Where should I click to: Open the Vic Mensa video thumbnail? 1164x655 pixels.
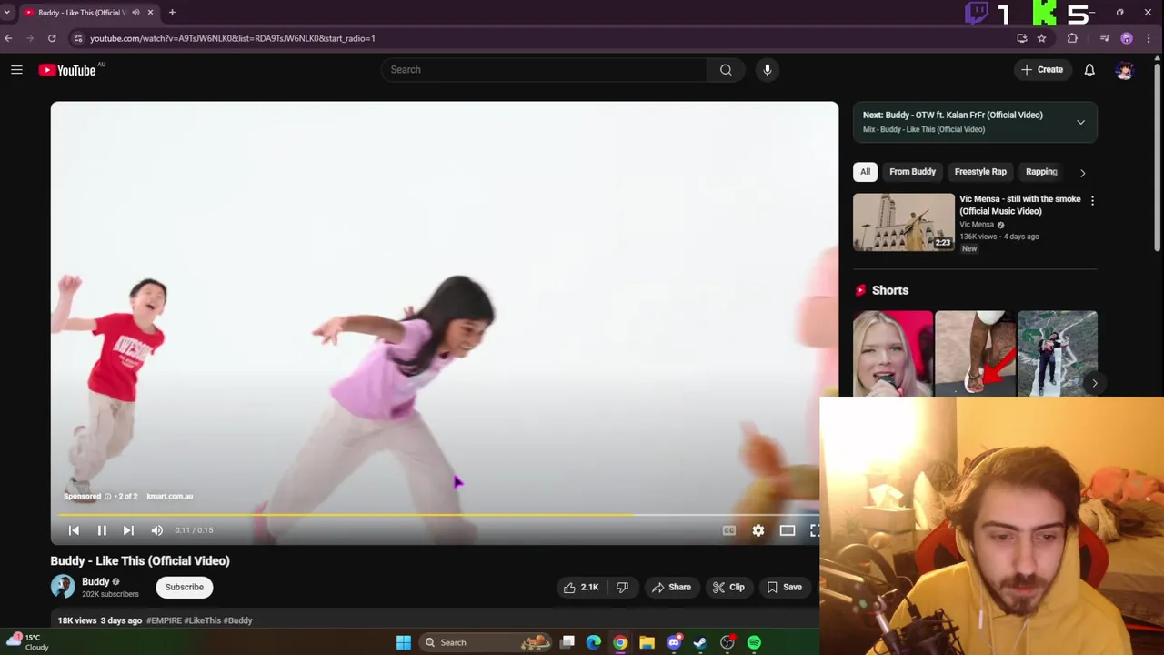tap(904, 222)
